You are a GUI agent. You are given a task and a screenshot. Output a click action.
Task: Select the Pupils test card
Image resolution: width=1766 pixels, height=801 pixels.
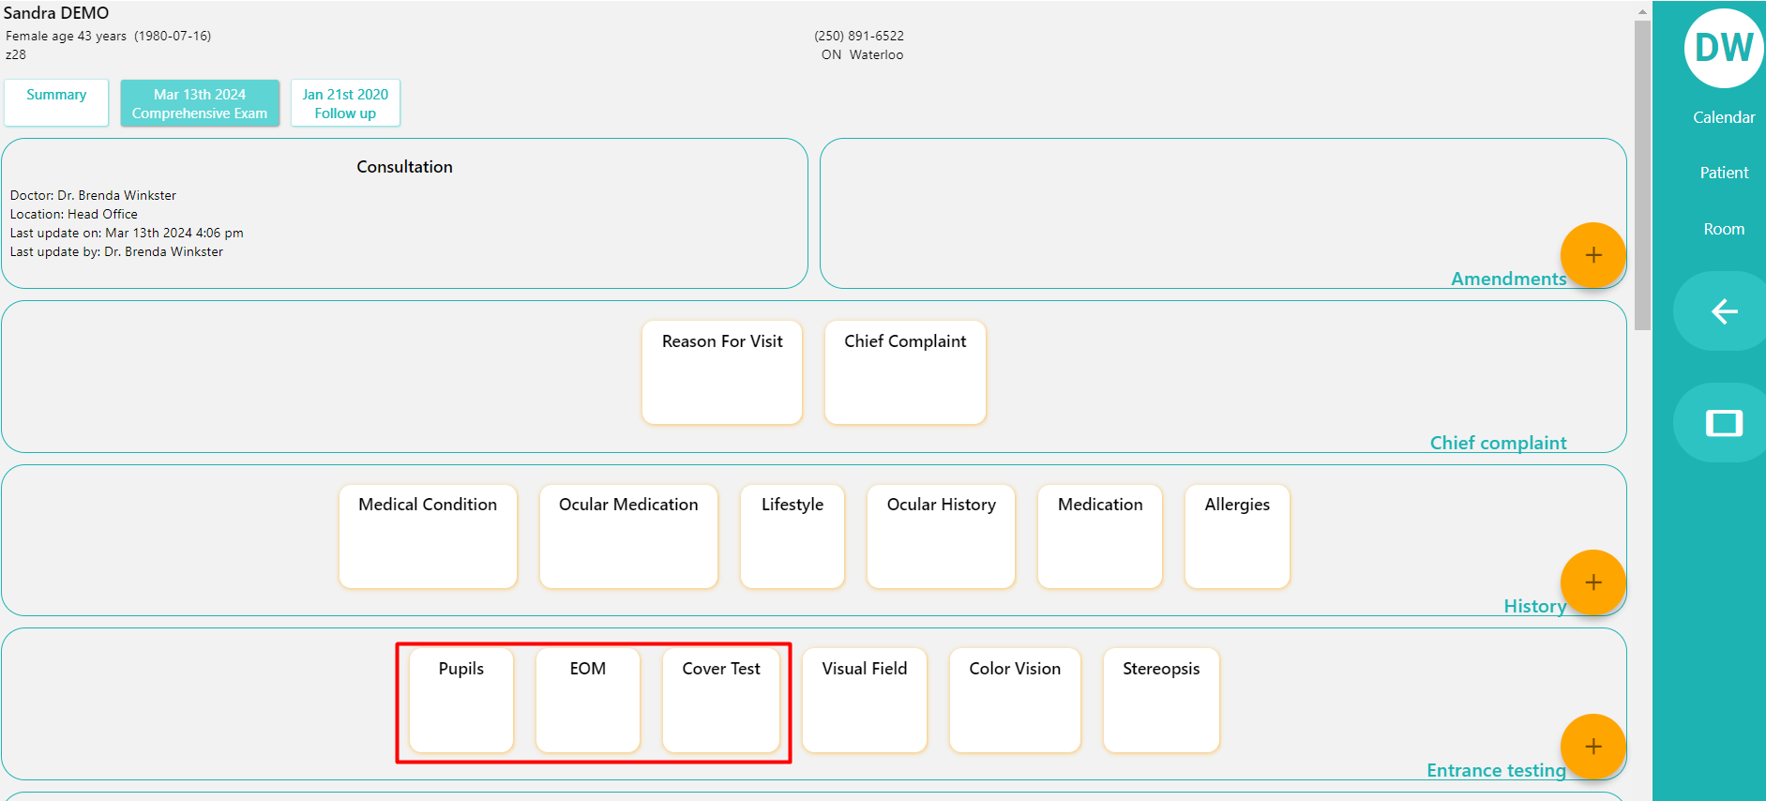coord(461,700)
